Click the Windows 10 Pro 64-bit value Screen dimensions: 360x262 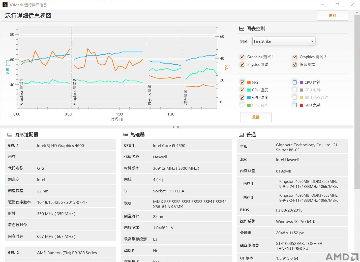click(x=297, y=222)
